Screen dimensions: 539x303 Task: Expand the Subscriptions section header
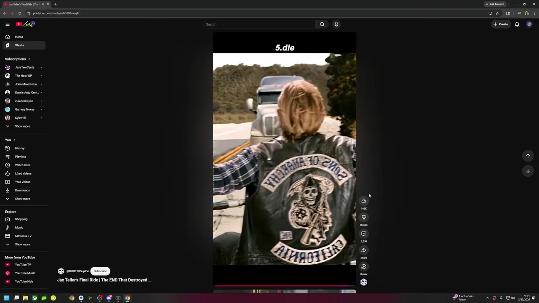pyautogui.click(x=18, y=59)
